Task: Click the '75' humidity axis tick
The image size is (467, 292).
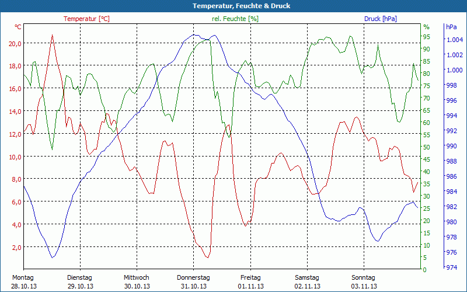Action: [x=427, y=86]
